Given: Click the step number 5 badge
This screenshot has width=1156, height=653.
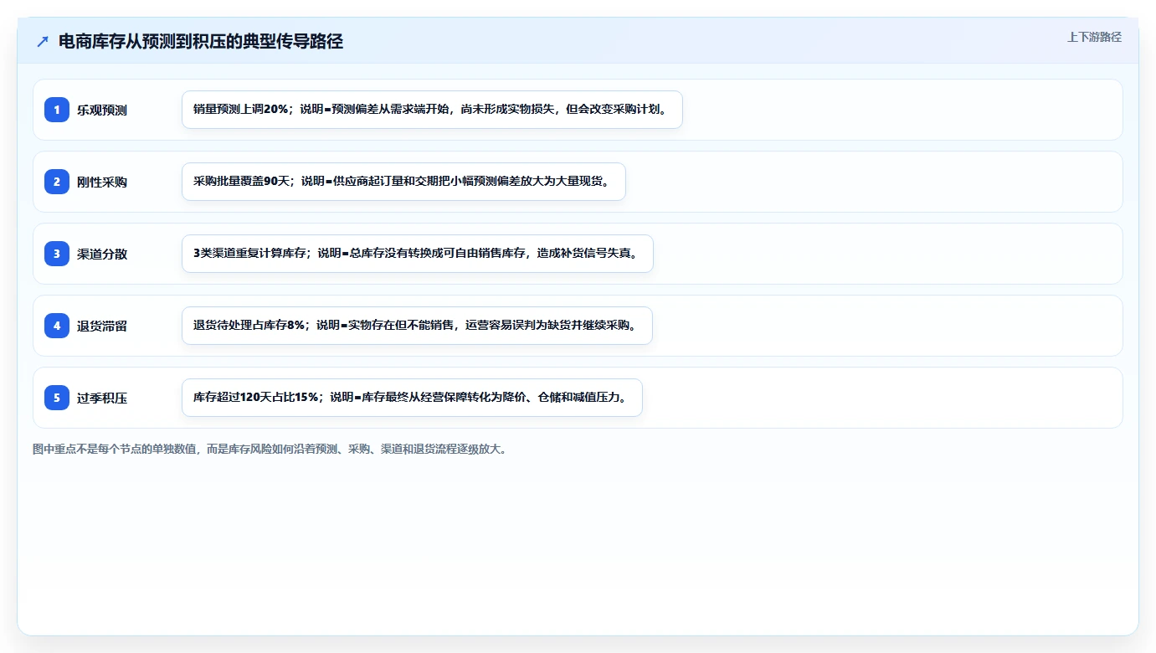Looking at the screenshot, I should point(57,398).
